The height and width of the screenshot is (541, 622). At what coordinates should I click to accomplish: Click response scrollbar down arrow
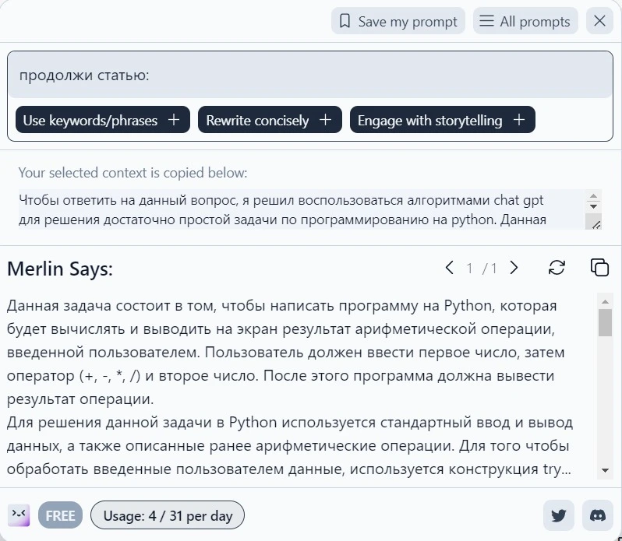[x=605, y=470]
